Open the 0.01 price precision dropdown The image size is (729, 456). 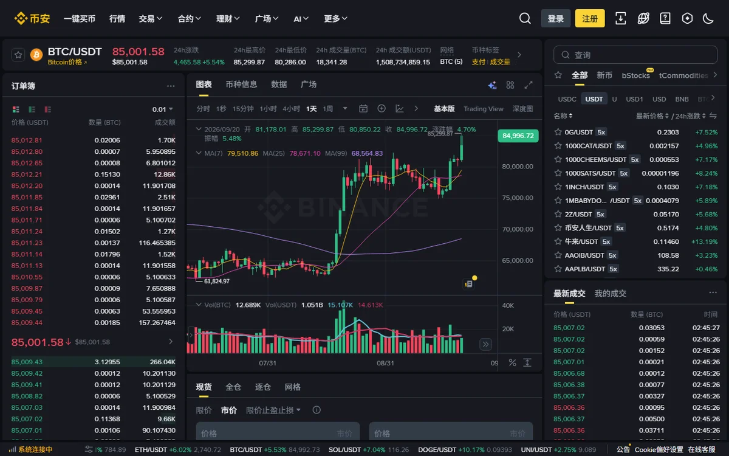point(163,109)
